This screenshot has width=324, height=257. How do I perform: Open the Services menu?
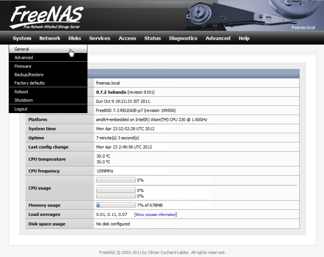100,38
